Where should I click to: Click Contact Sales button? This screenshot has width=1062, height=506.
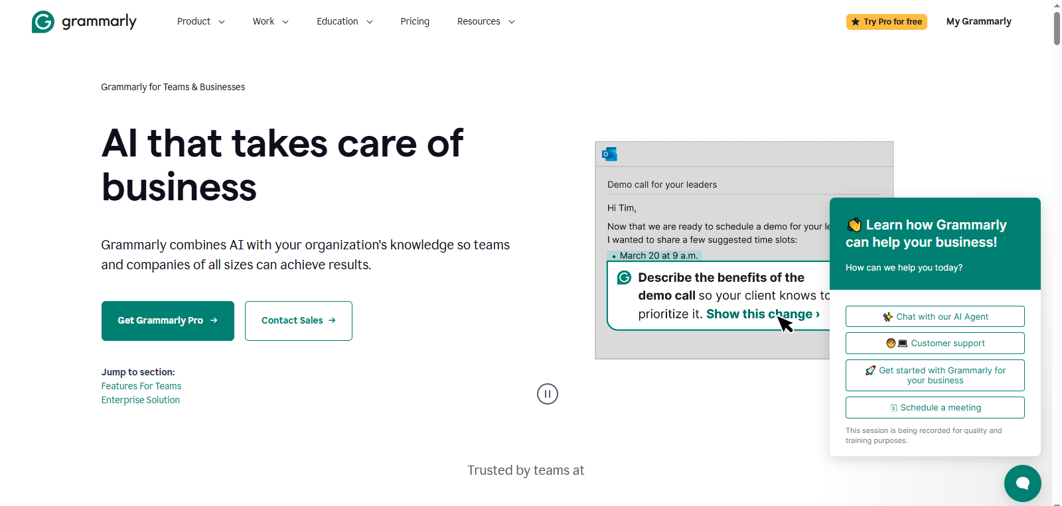(299, 321)
